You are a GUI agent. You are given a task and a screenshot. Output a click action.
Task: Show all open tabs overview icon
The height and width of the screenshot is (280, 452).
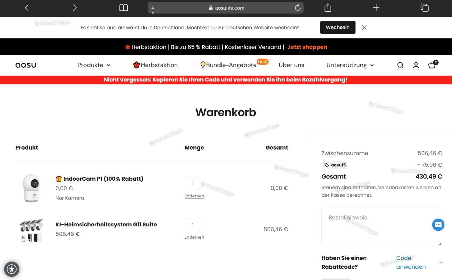pyautogui.click(x=424, y=8)
